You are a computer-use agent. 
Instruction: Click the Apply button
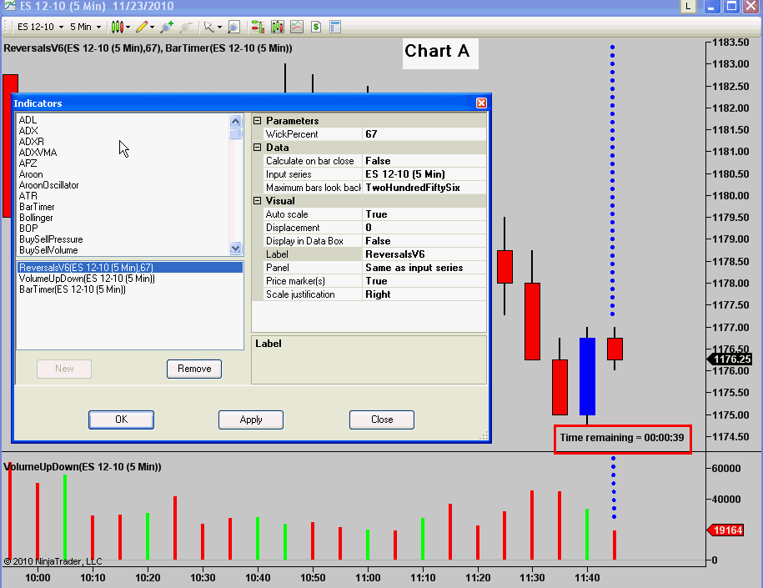tap(251, 420)
